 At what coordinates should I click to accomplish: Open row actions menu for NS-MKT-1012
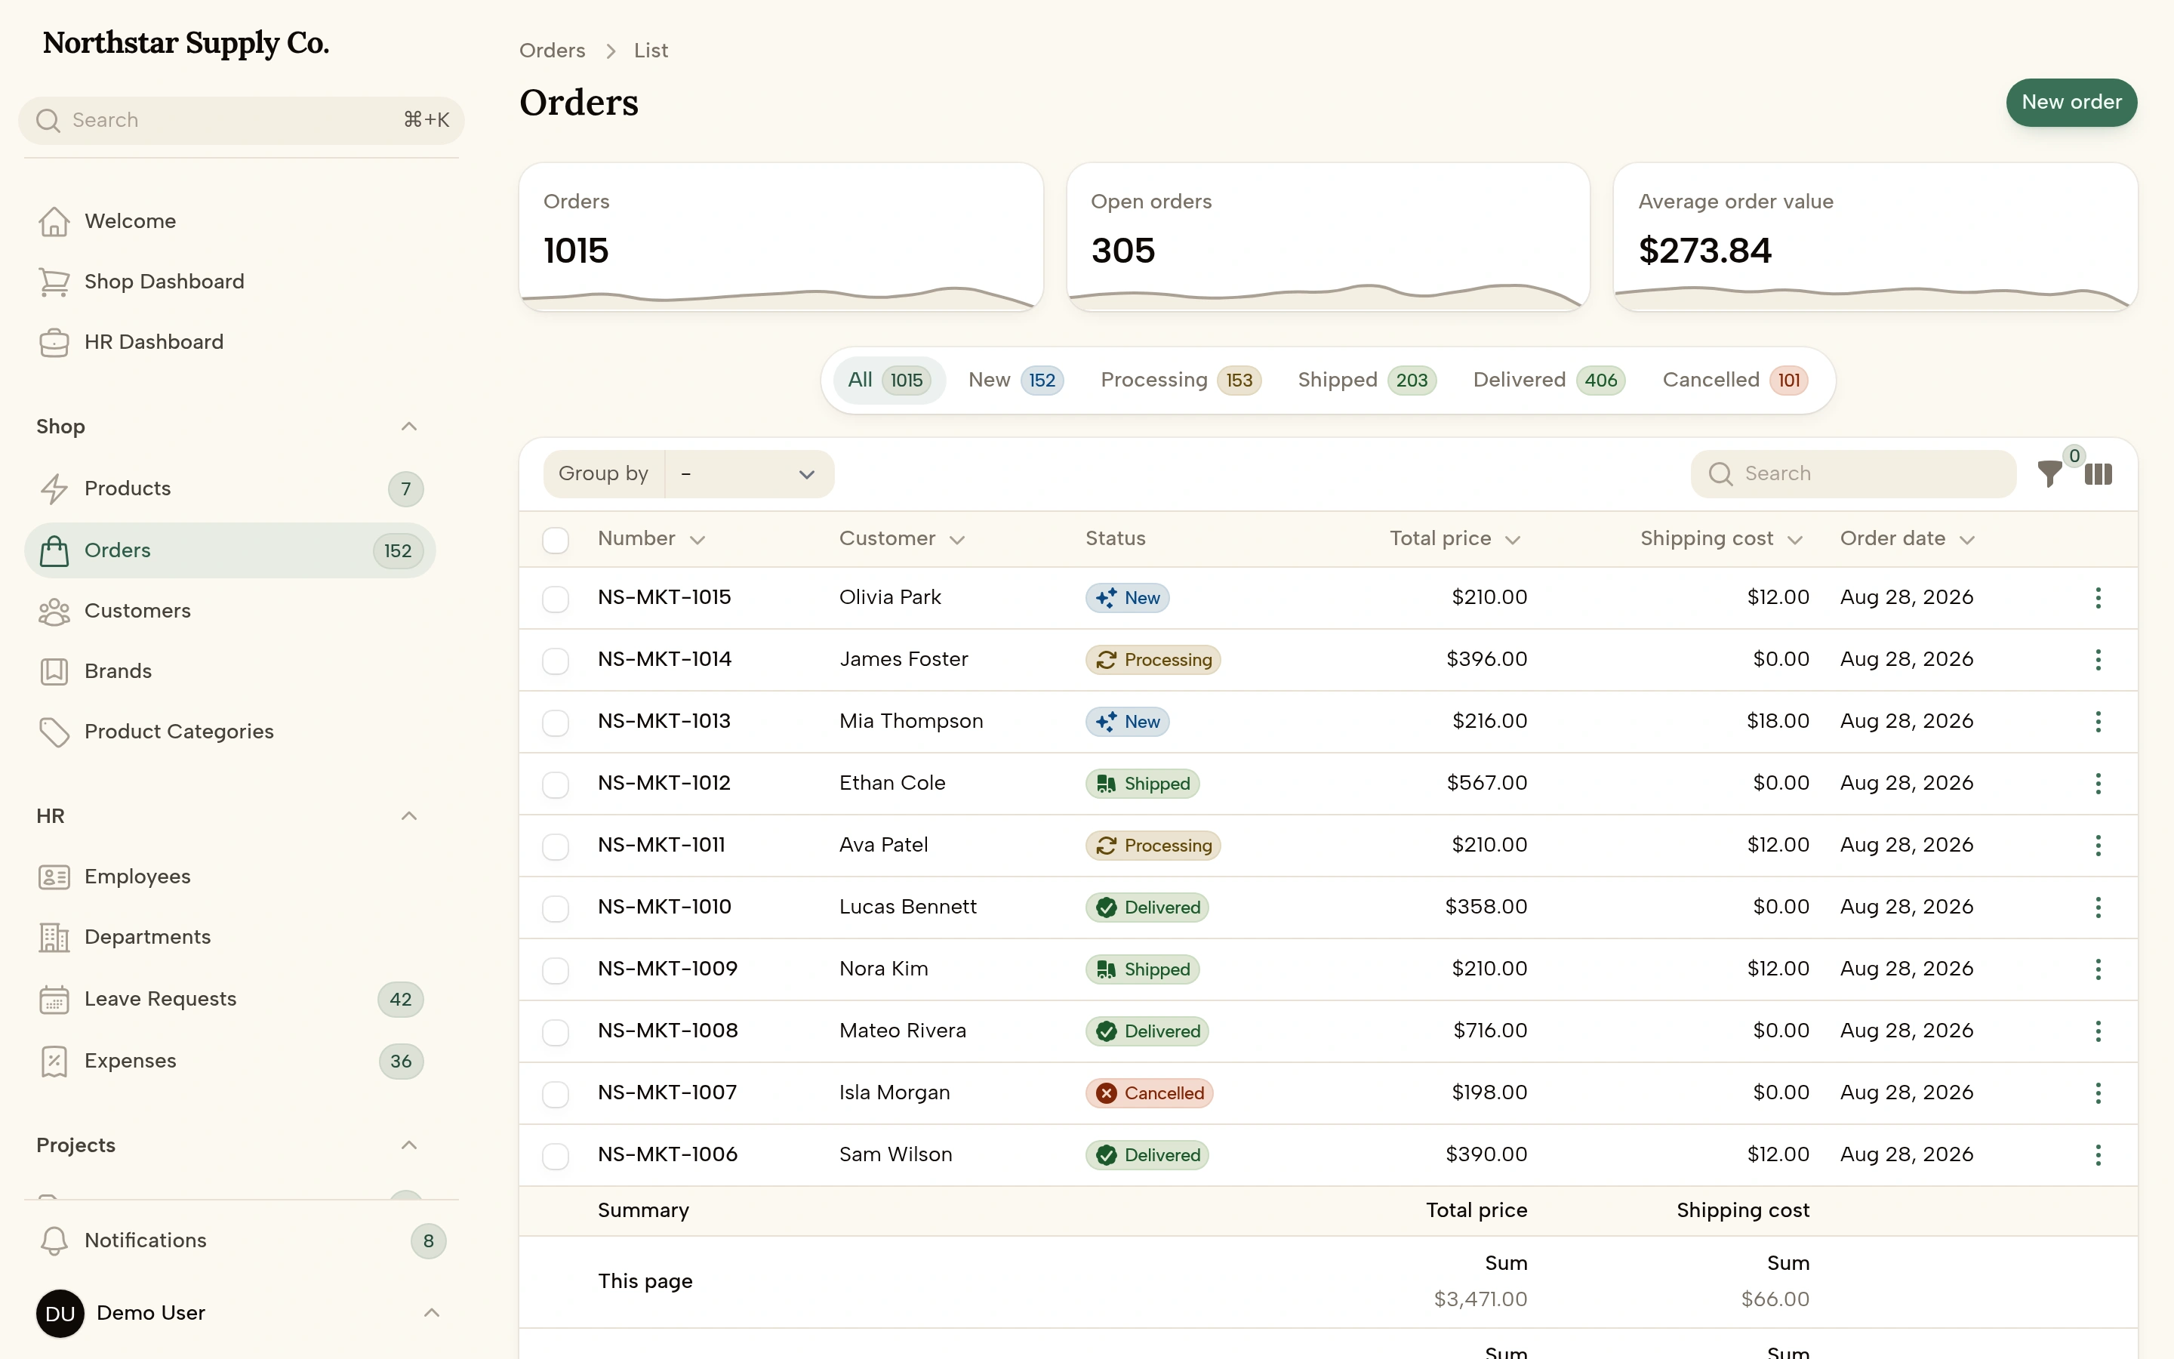(2098, 783)
